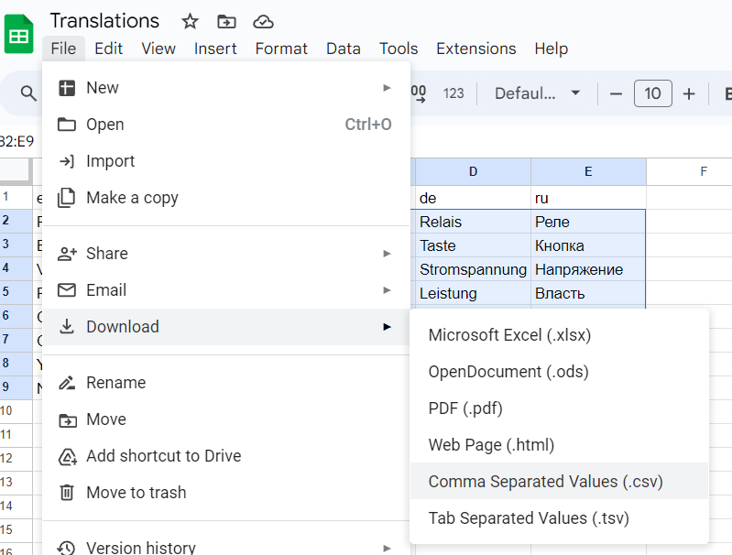
Task: Select Move to trash
Action: point(226,493)
